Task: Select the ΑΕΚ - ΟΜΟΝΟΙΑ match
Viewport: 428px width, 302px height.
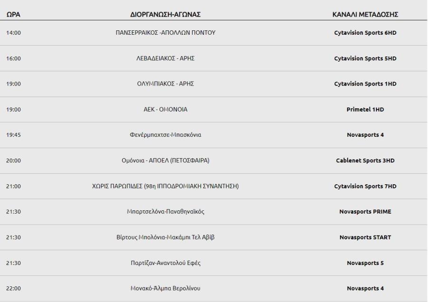Action: 165,109
